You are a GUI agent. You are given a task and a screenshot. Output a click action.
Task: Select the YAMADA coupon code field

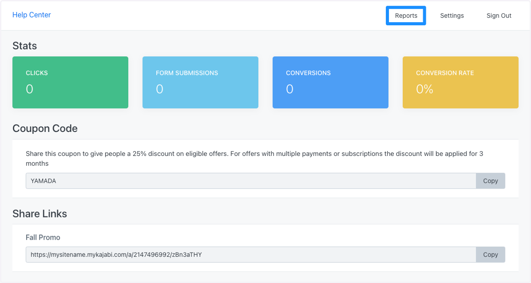[251, 181]
